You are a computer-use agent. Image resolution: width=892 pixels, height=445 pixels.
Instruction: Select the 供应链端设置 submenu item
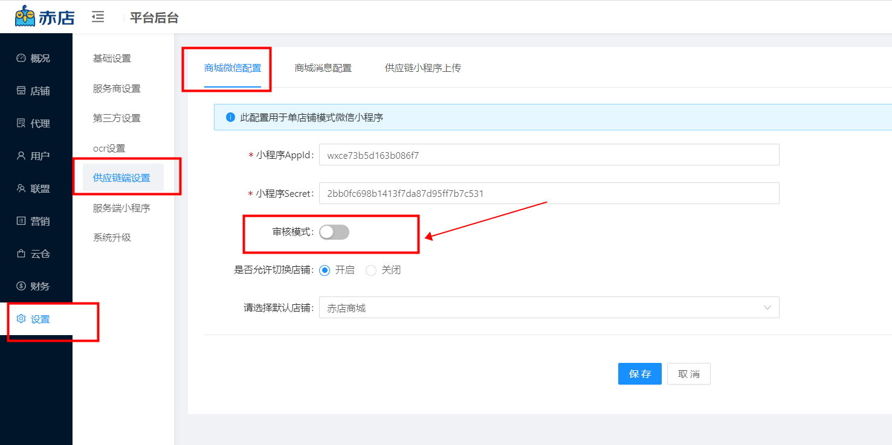point(123,178)
